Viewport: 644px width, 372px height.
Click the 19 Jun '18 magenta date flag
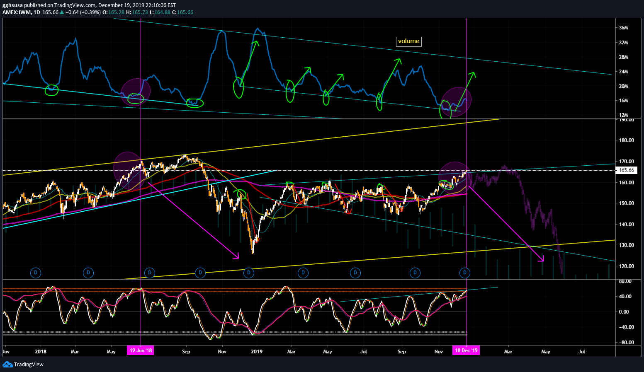point(140,350)
